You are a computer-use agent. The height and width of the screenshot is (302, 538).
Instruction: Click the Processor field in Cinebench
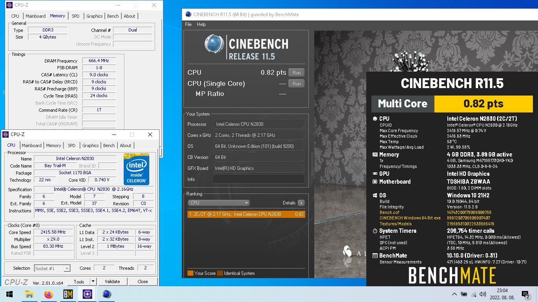[x=258, y=124]
